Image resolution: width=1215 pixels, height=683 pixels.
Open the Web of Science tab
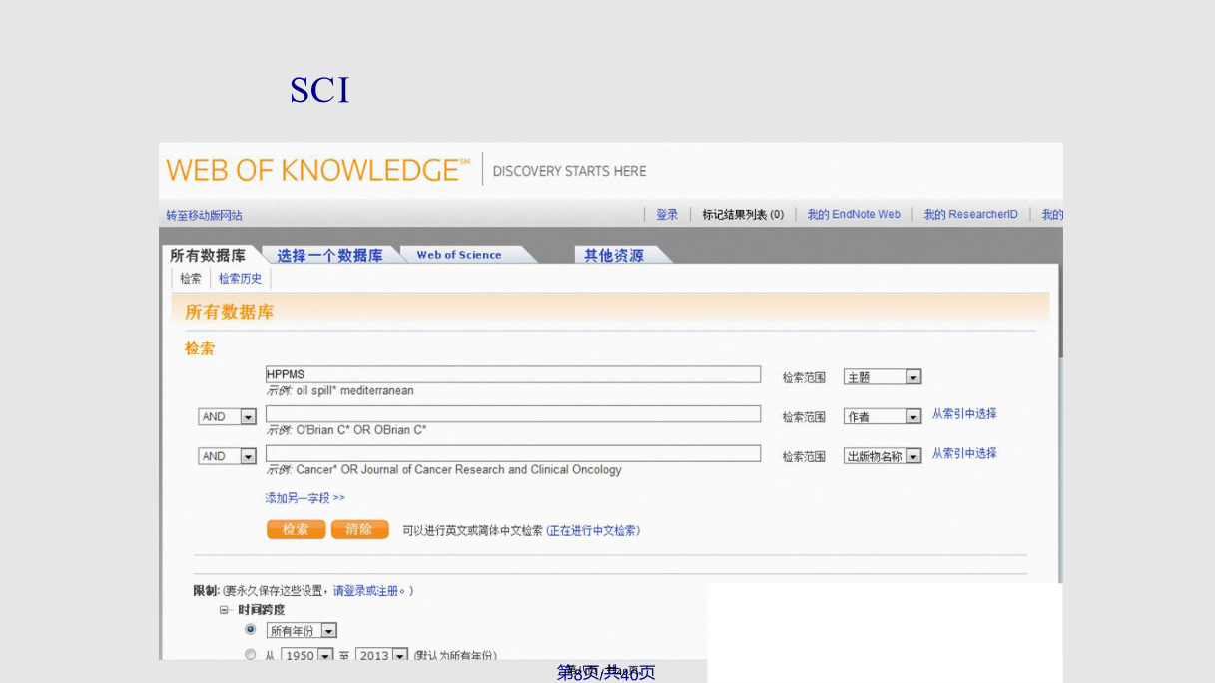459,255
